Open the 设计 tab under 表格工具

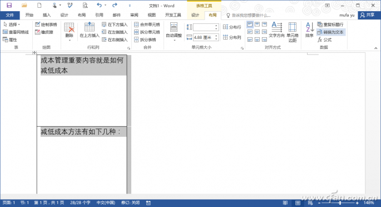pos(195,15)
